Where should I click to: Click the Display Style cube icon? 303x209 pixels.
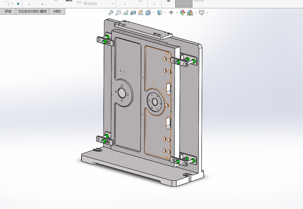pyautogui.click(x=160, y=13)
